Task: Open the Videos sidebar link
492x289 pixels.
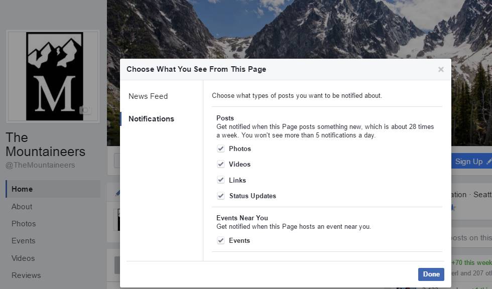Action: pos(23,258)
